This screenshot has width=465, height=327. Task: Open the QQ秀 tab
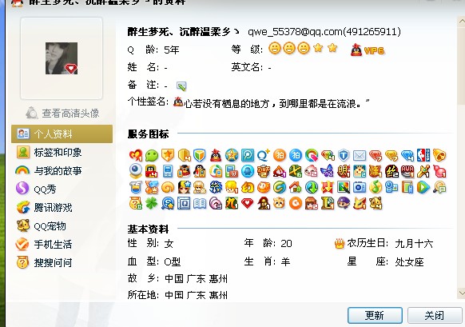click(62, 189)
